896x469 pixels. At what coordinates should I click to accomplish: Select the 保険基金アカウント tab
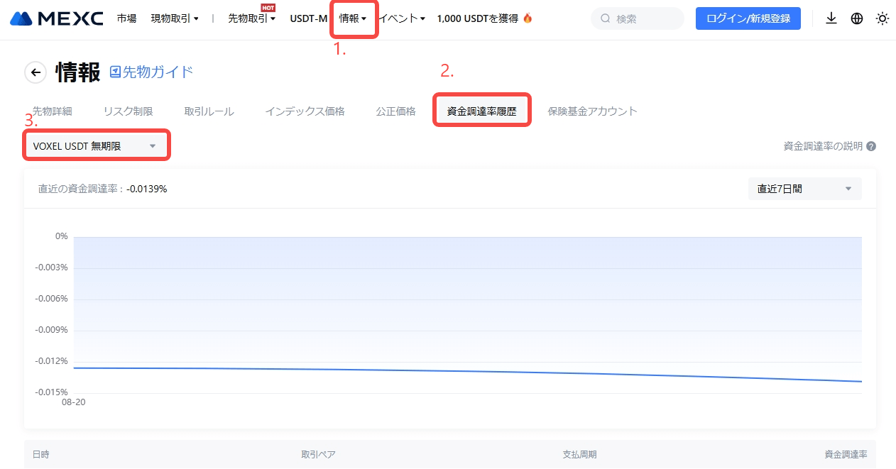[592, 111]
